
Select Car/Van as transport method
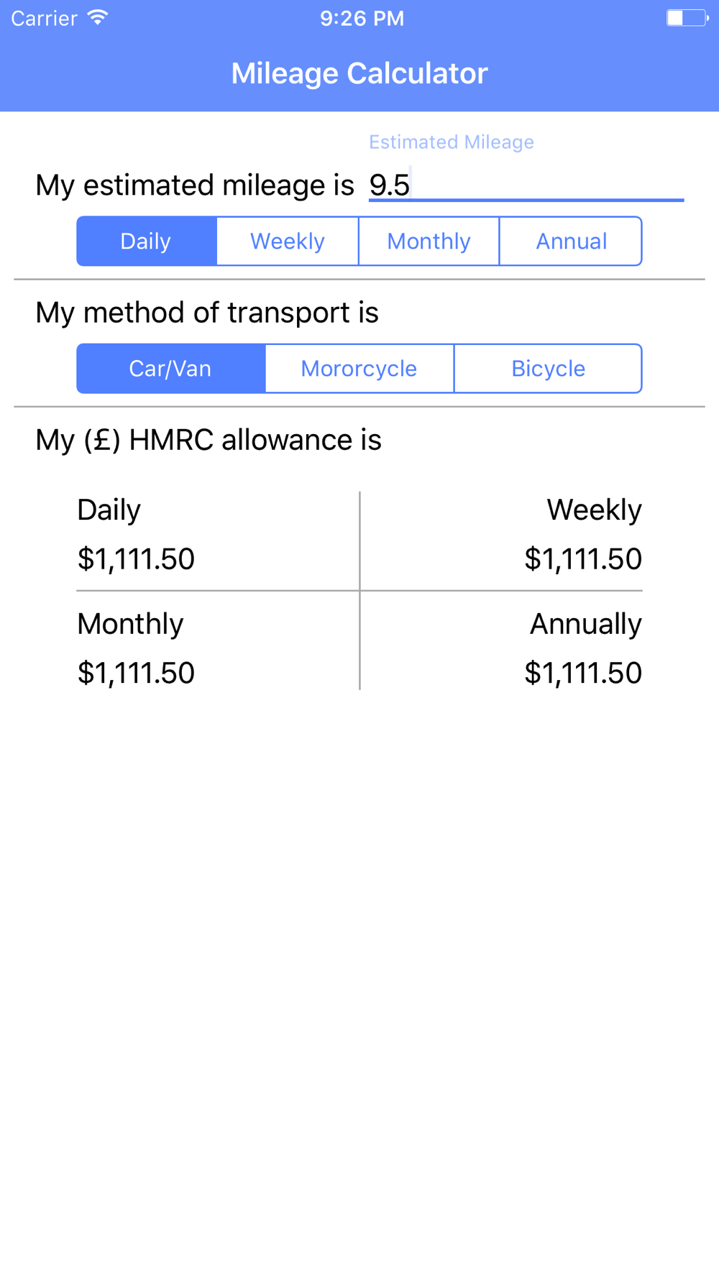tap(170, 369)
